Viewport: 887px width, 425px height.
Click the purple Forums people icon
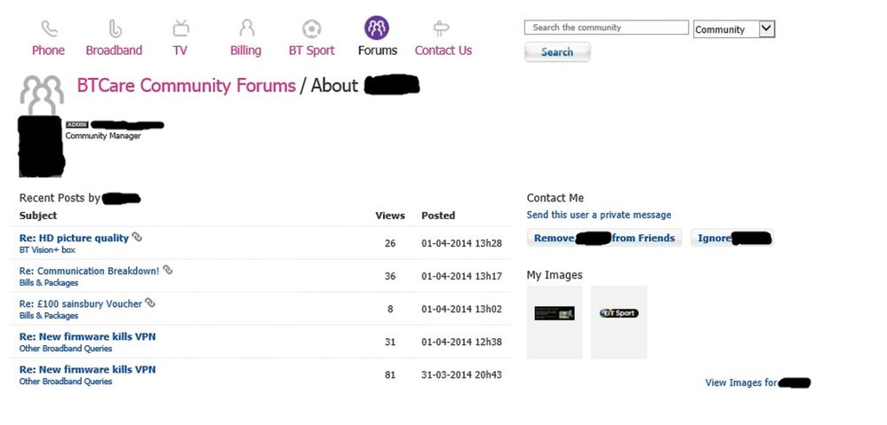click(x=377, y=28)
